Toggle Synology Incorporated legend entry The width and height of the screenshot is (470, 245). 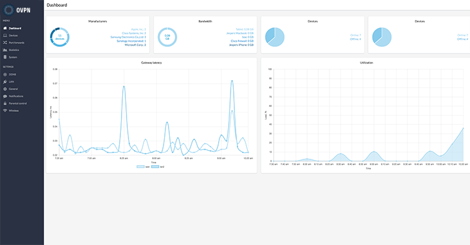132,41
